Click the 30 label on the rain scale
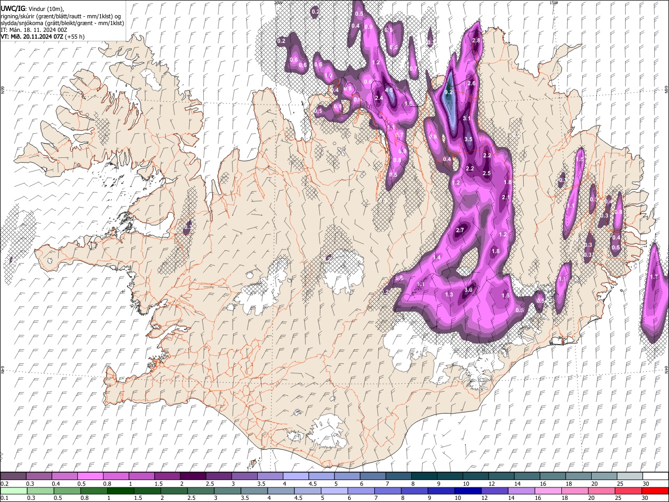This screenshot has width=669, height=502. pos(644,498)
